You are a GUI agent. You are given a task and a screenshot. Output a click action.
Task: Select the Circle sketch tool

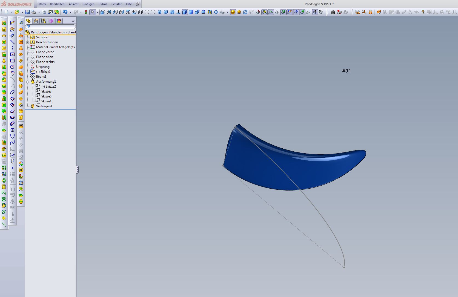click(x=12, y=67)
